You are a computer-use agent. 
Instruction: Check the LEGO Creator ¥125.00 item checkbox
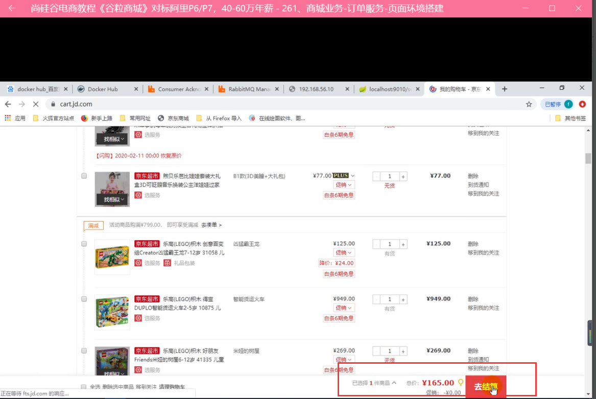coord(84,244)
